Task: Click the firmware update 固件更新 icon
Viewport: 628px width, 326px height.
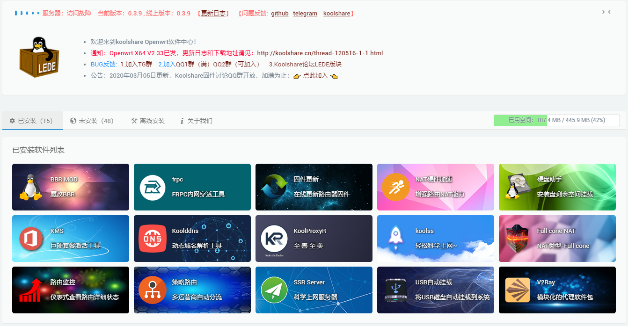Action: [274, 187]
